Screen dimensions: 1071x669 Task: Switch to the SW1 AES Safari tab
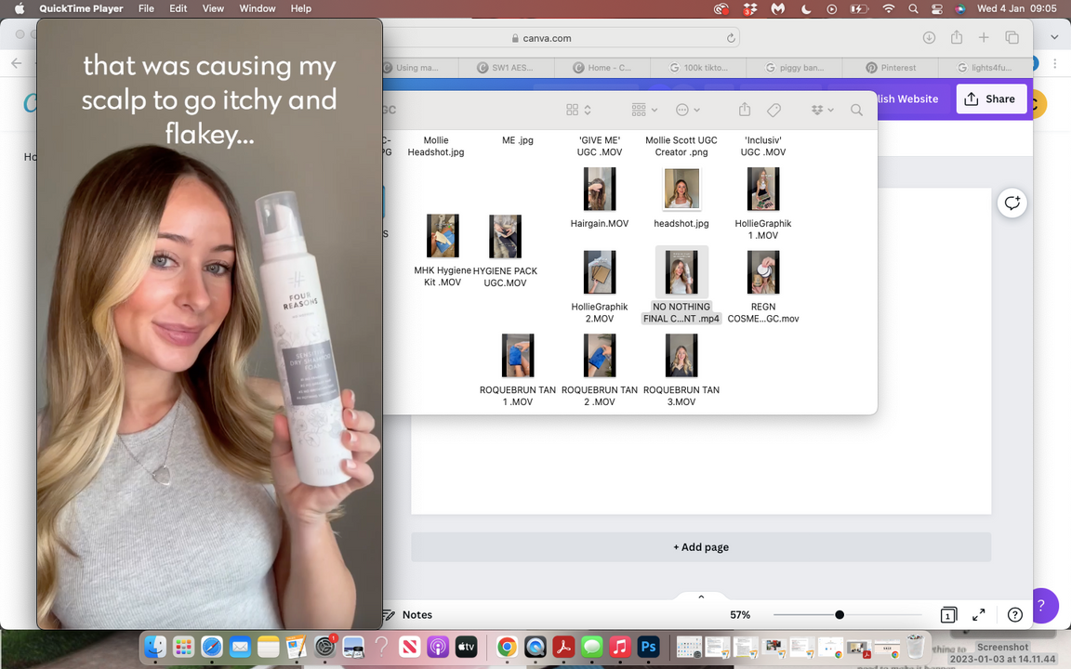tap(506, 68)
